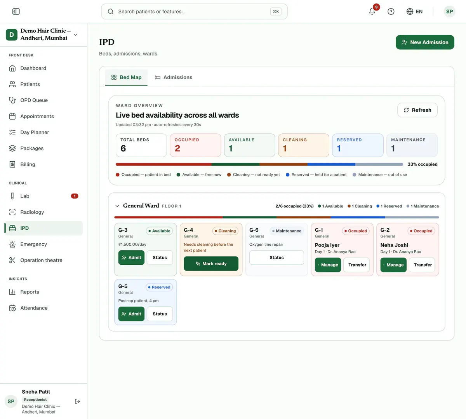Viewport: 466px width, 419px height.
Task: Open the OPD Queue stethoscope icon
Action: (x=12, y=100)
